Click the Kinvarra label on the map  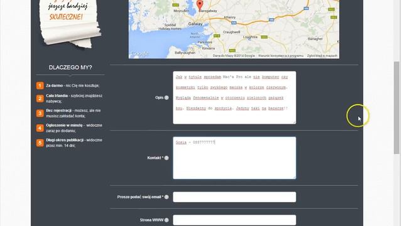pos(209,48)
